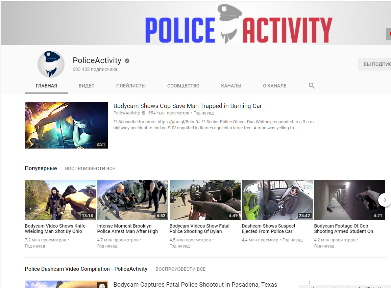Open thumbnail of Knife-Wielding Man video
Image resolution: width=391 pixels, height=288 pixels.
point(60,200)
